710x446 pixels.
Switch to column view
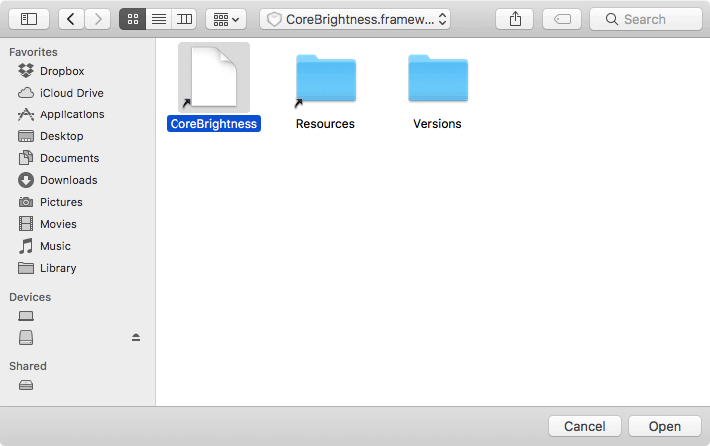click(184, 19)
